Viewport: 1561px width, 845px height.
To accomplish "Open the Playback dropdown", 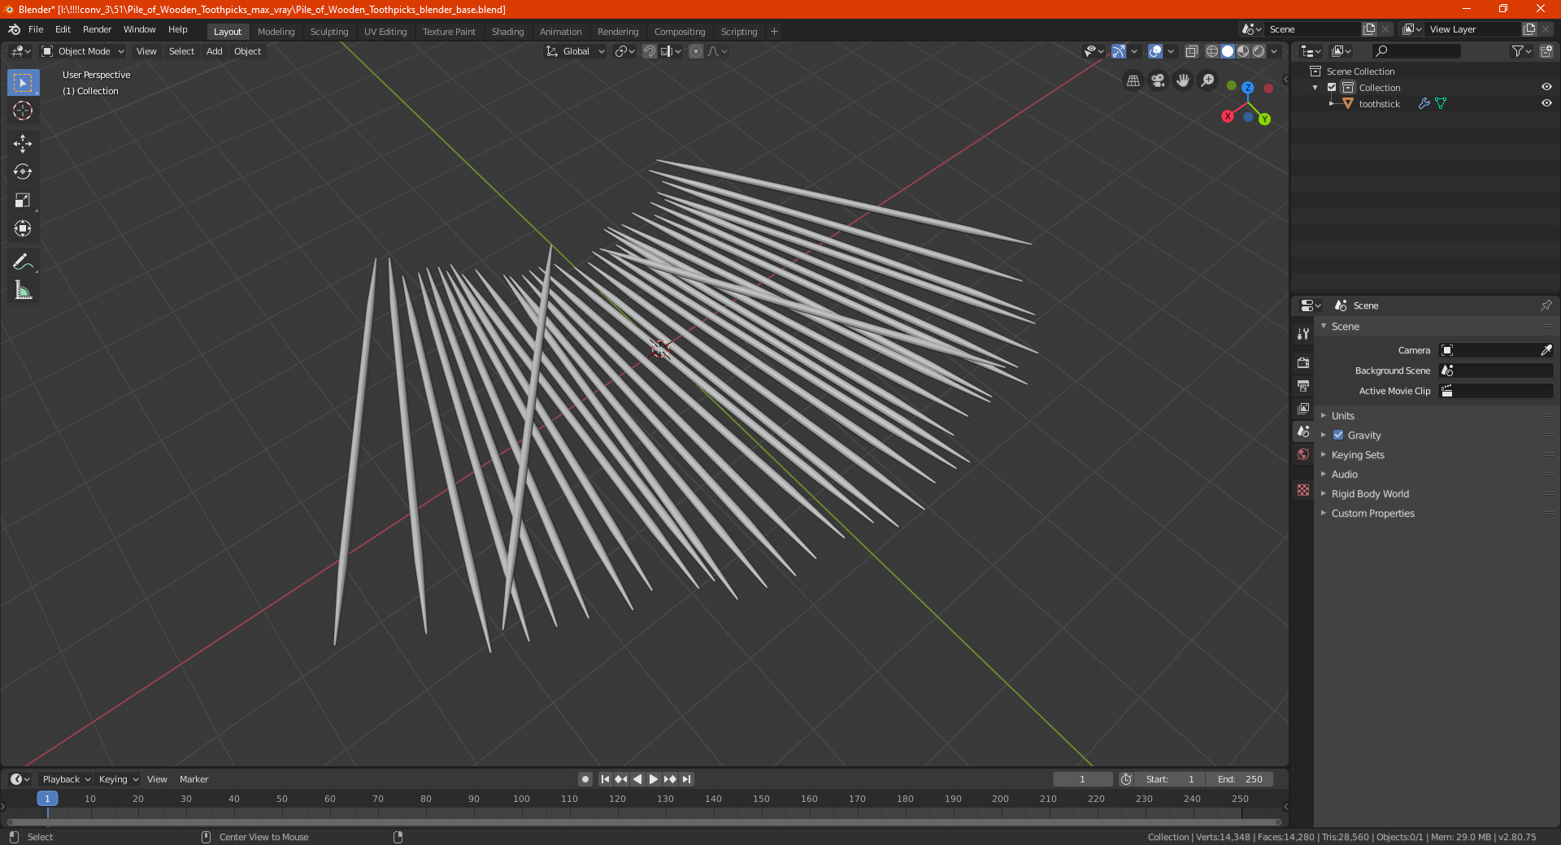I will 67,779.
